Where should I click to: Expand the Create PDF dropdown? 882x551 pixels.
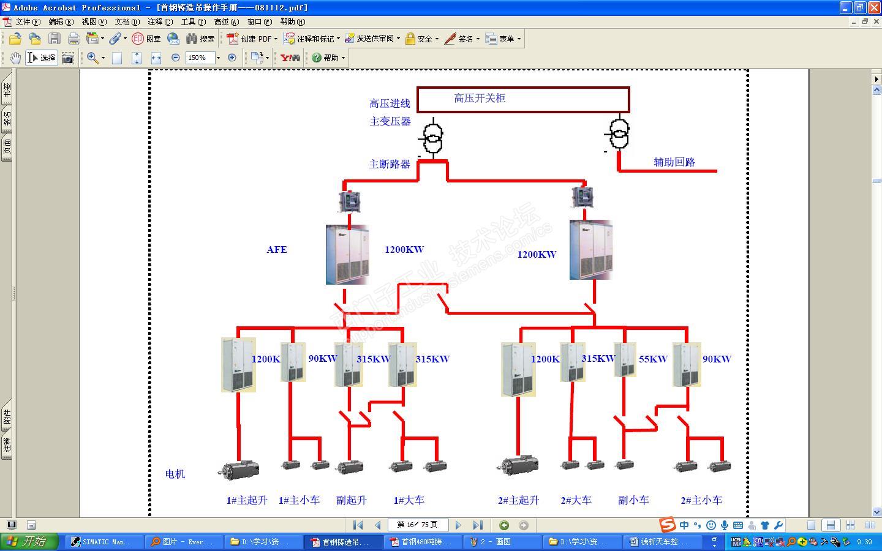pyautogui.click(x=276, y=39)
